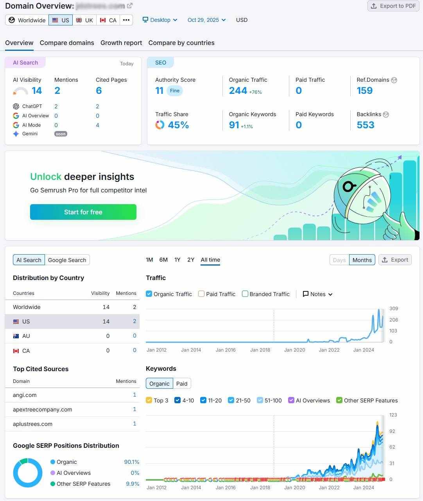Viewport: 423px width, 501px height.
Task: Click the US flag in the Distribution table
Action: [16, 321]
